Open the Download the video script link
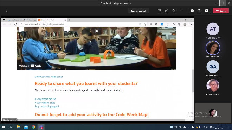 coord(49,77)
